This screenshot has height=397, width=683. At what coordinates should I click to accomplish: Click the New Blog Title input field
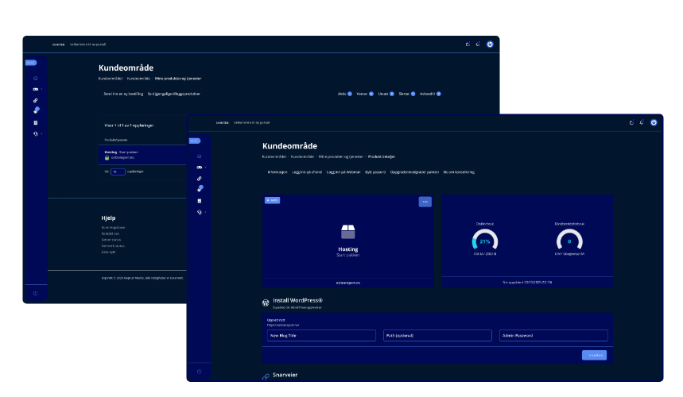[x=321, y=336]
